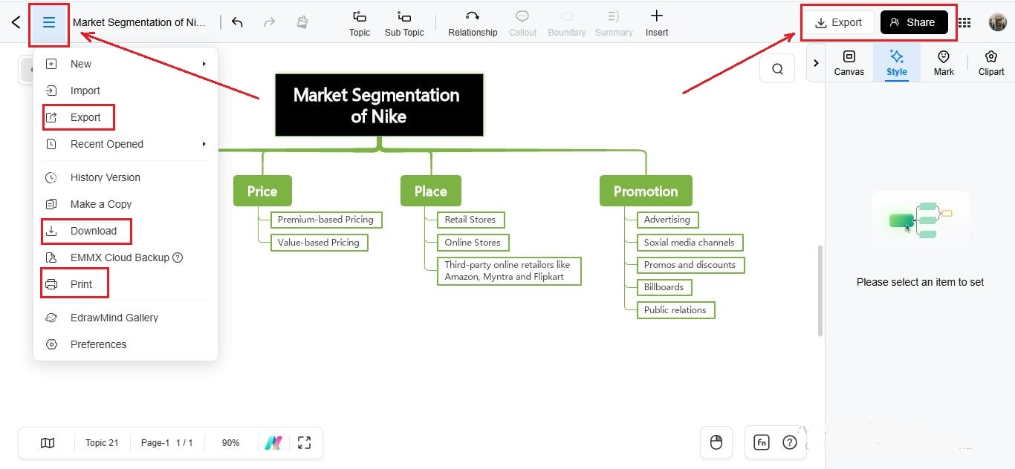Insert a Relationship line

(x=473, y=23)
